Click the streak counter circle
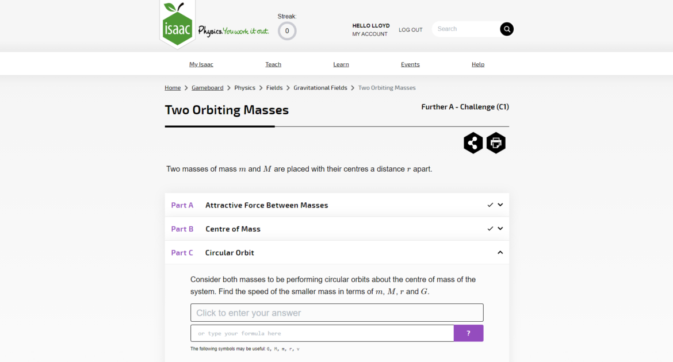This screenshot has height=362, width=673. [287, 31]
